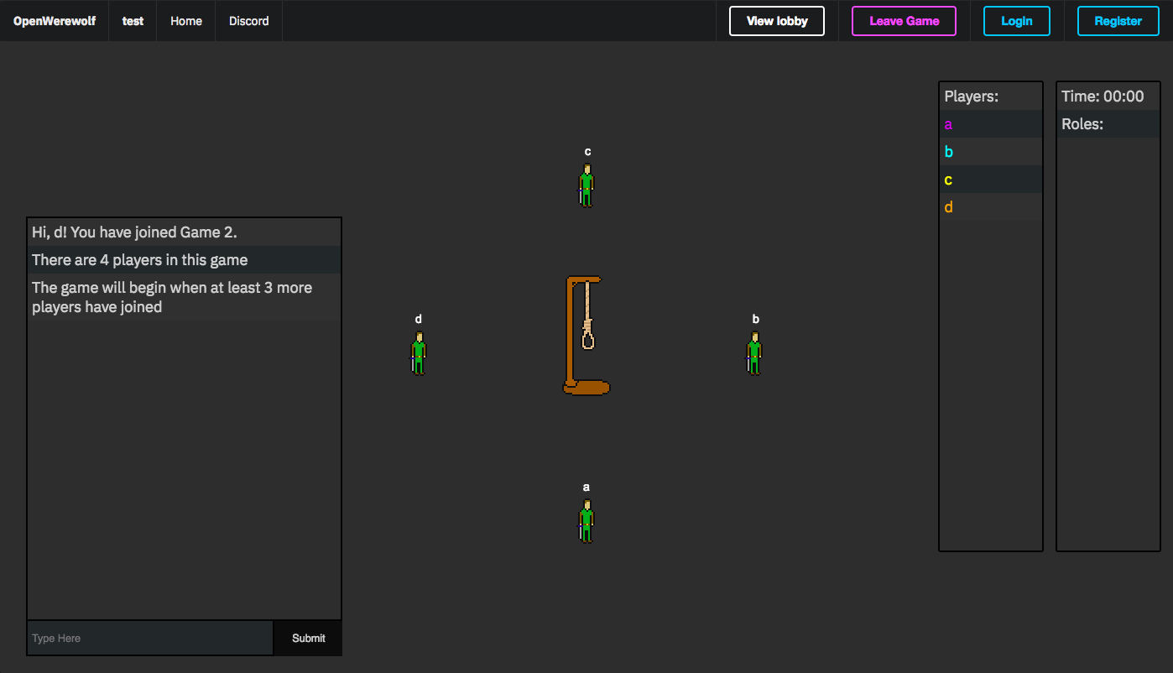
Task: Open the Register page
Action: coord(1118,21)
